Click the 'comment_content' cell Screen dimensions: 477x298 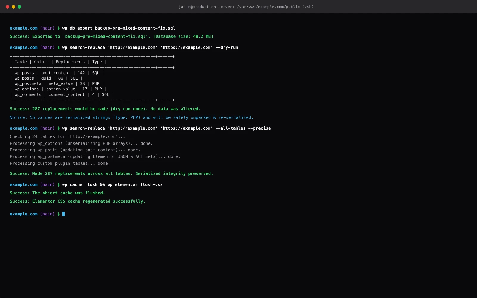tap(67, 94)
